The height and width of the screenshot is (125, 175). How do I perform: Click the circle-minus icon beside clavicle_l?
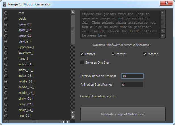[x=6, y=42]
